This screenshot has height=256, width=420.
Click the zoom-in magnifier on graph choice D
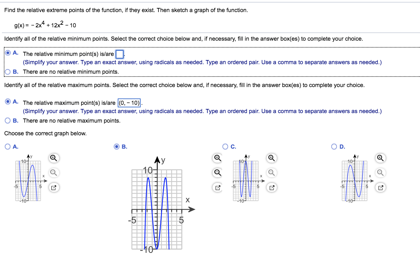(x=380, y=158)
